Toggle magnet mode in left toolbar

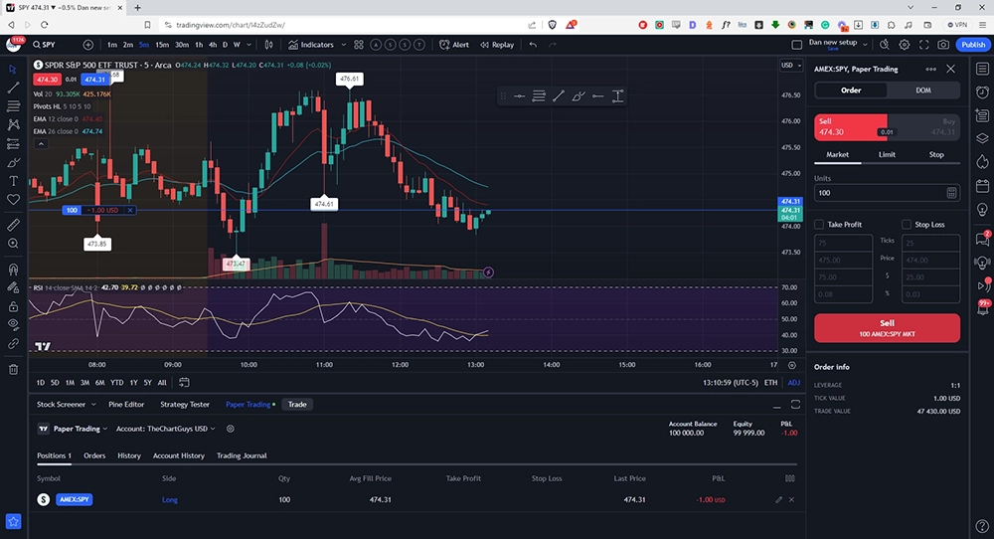click(13, 269)
